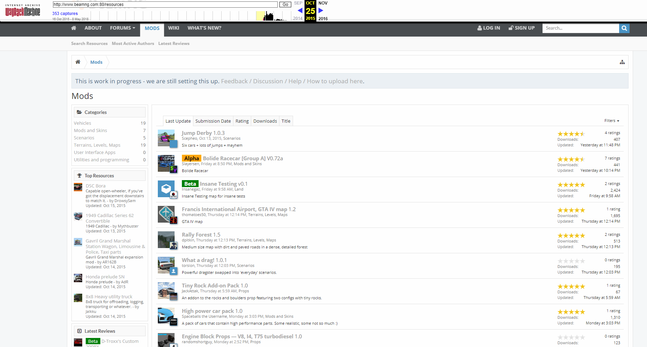Open Most Active Authors
This screenshot has width=647, height=347.
coord(133,44)
